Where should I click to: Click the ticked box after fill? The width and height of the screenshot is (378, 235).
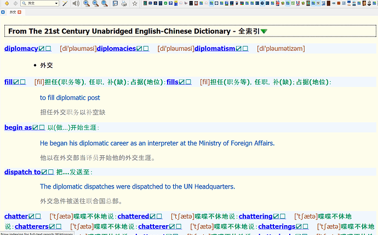click(x=16, y=82)
